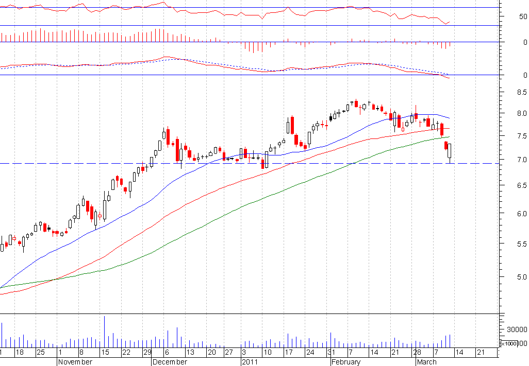Image resolution: width=529 pixels, height=366 pixels.
Task: Click the 5.5 price axis label
Action: (522, 244)
